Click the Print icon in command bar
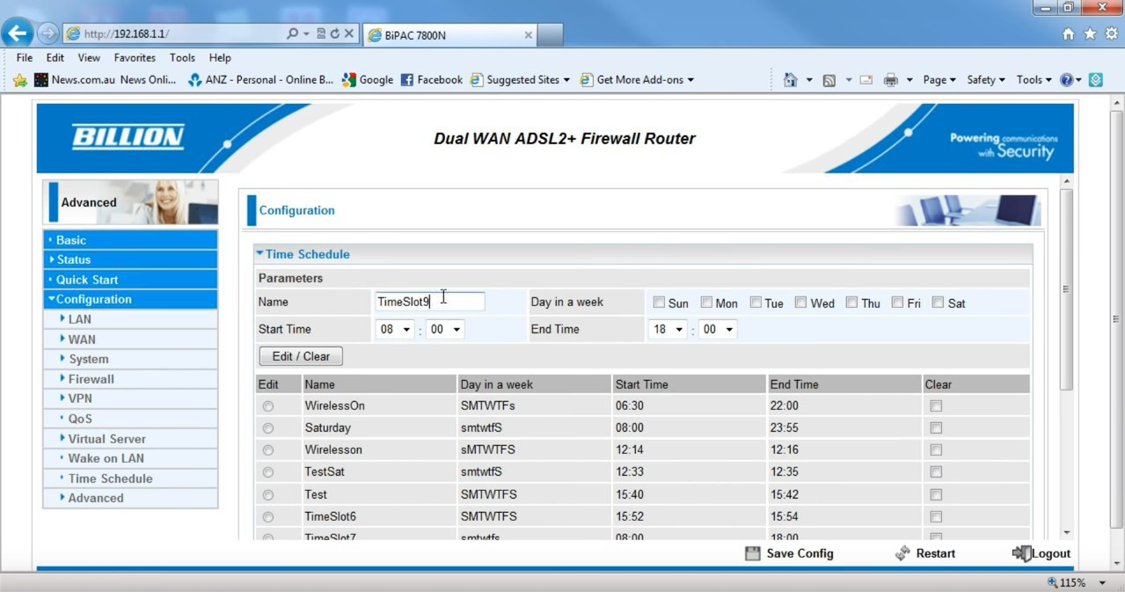Screen dimensions: 1125x592 point(890,80)
